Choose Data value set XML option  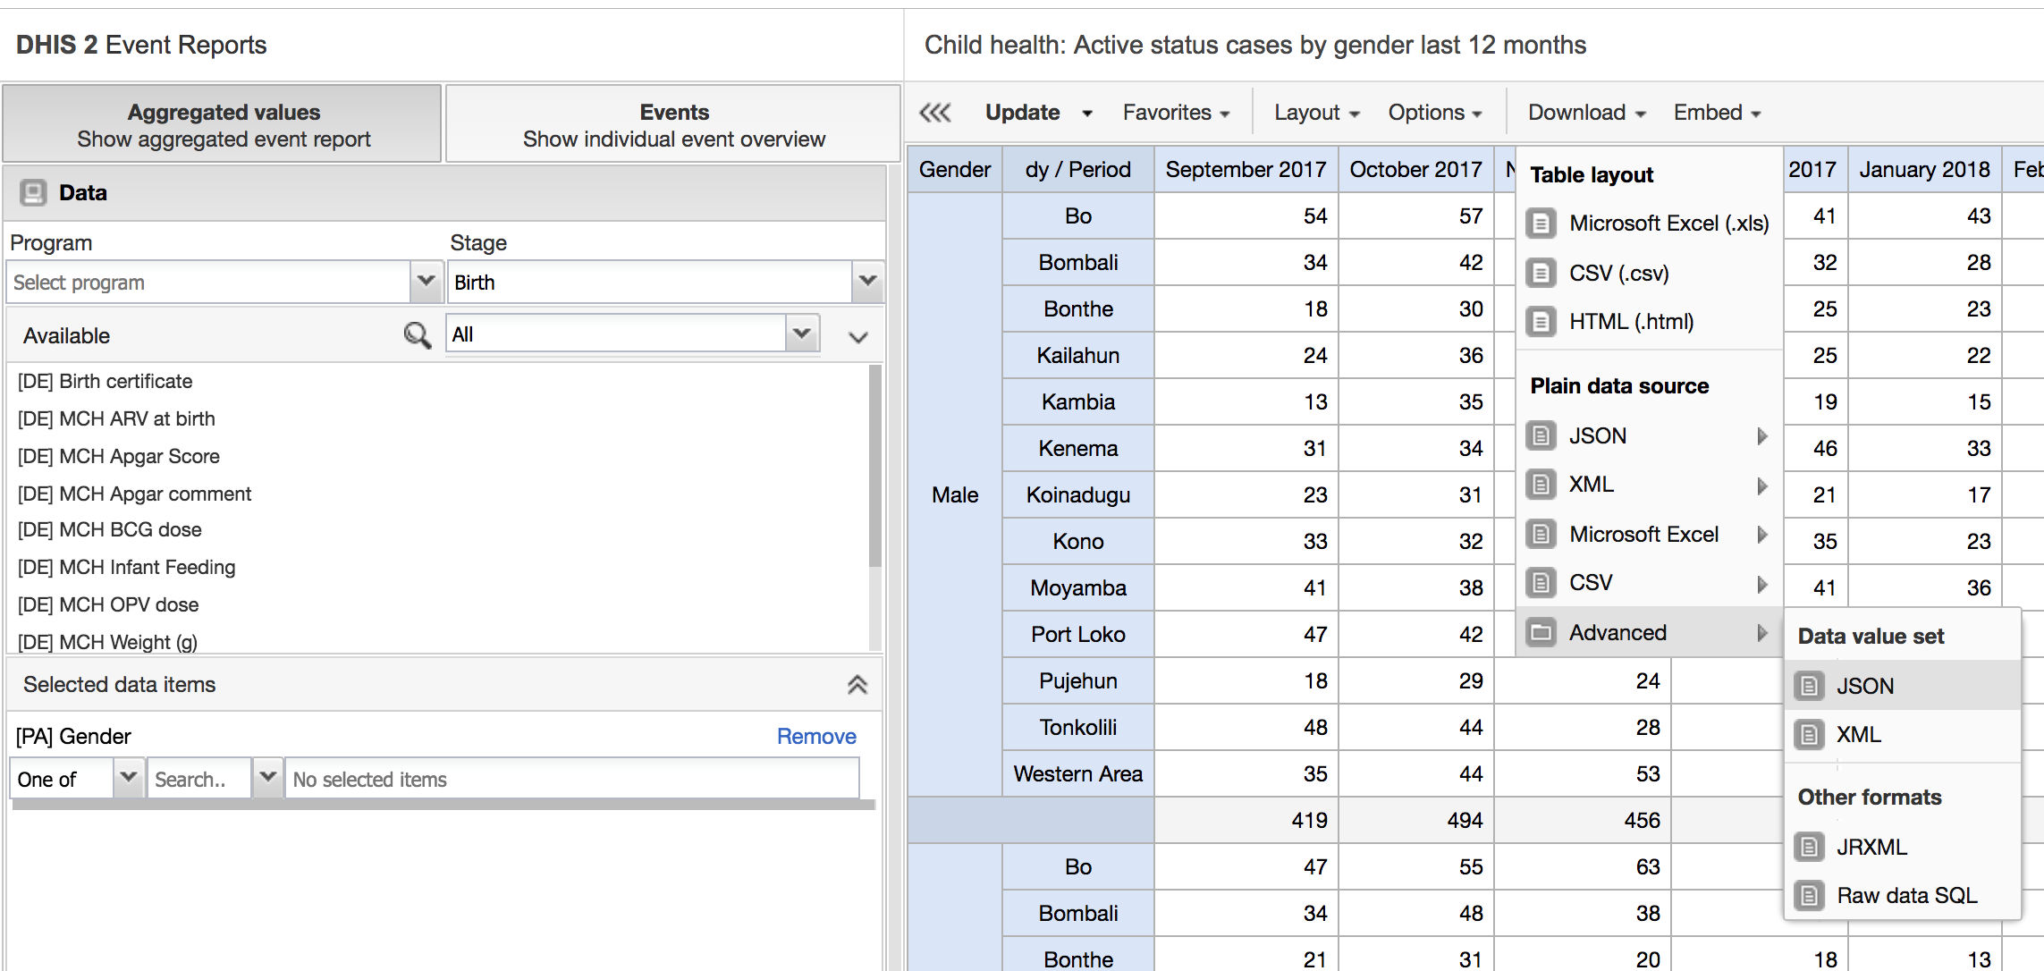[1858, 734]
